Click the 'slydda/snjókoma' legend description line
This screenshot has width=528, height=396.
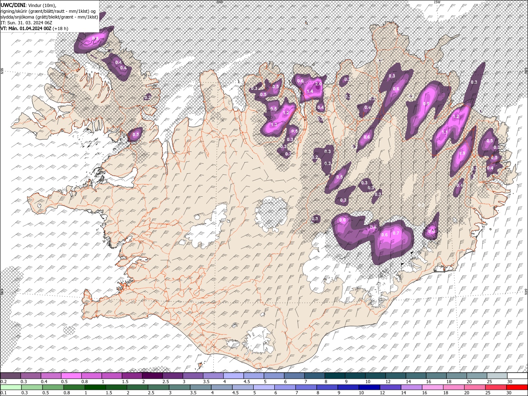pyautogui.click(x=49, y=17)
